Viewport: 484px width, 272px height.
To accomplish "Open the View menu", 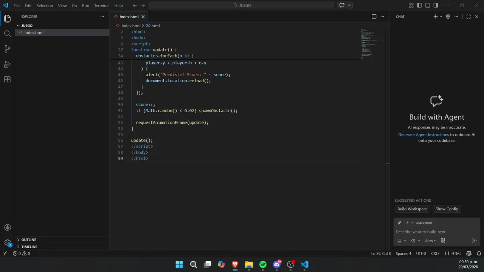I will point(62,6).
